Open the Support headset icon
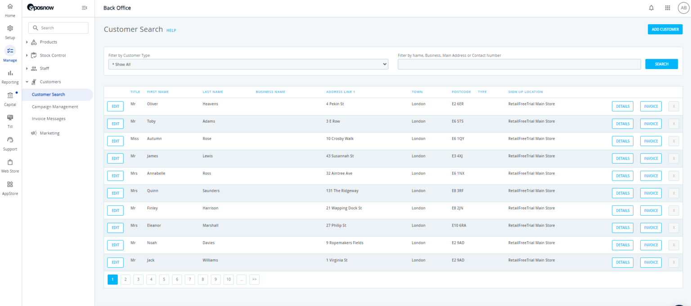 pyautogui.click(x=10, y=140)
